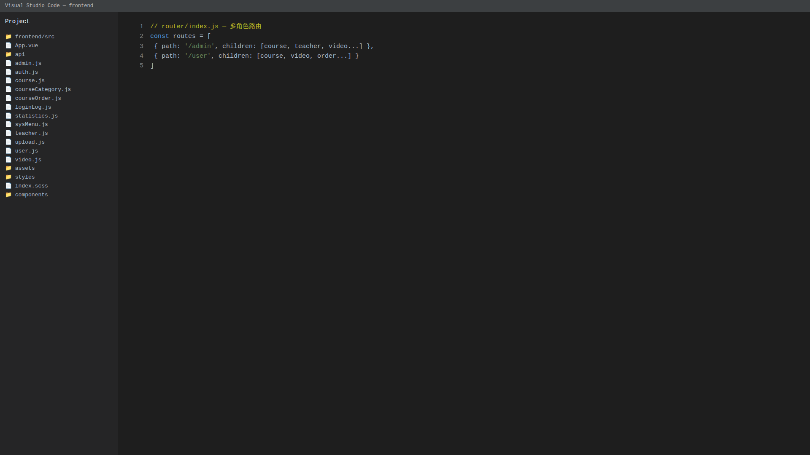Screen dimensions: 810x455
Task: Open index.scss file
Action: click(x=32, y=186)
